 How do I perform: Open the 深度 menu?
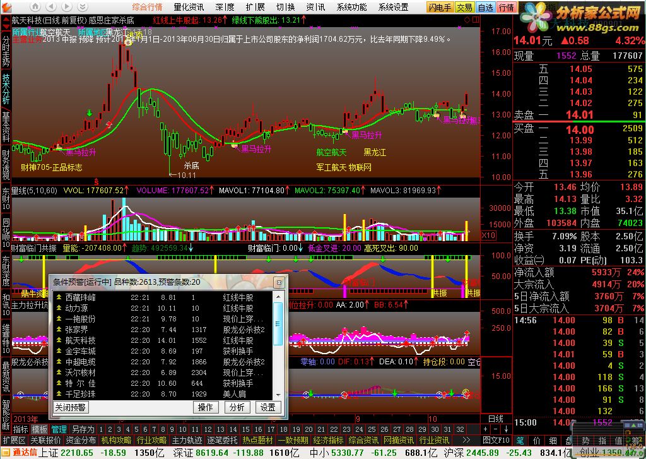click(x=225, y=7)
